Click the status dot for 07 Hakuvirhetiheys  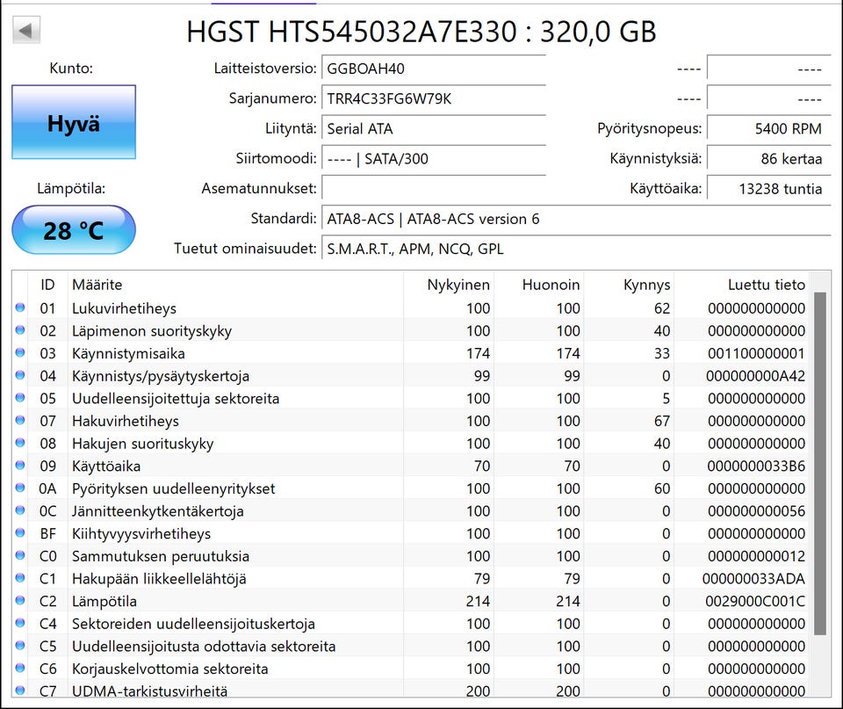[x=20, y=421]
